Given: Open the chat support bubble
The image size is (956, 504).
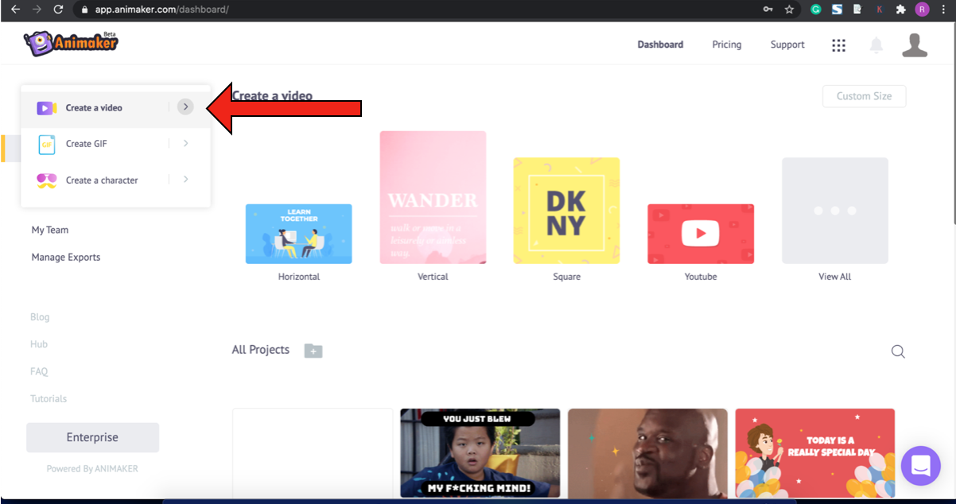Looking at the screenshot, I should (920, 465).
